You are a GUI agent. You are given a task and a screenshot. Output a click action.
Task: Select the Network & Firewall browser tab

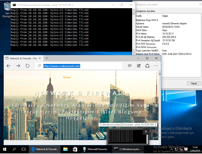click(x=23, y=58)
